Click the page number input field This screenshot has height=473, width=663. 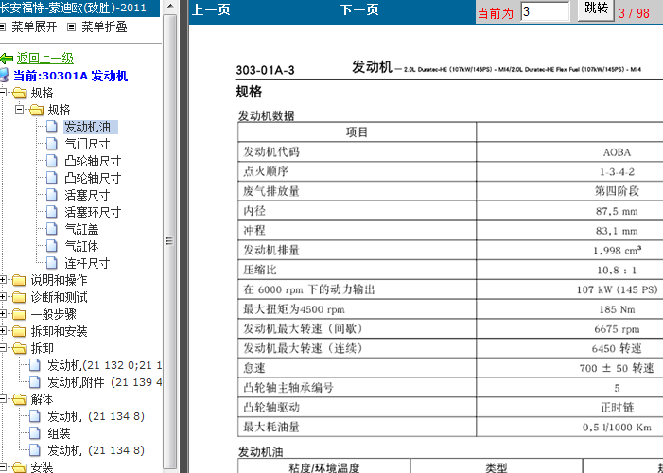point(545,11)
